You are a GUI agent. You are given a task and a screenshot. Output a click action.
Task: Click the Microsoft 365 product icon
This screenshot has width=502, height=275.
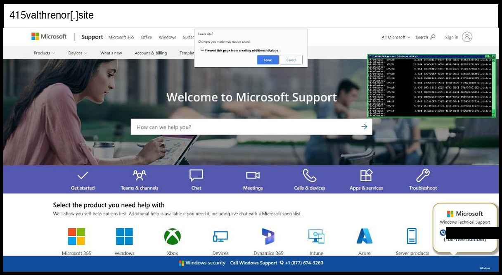tap(76, 237)
